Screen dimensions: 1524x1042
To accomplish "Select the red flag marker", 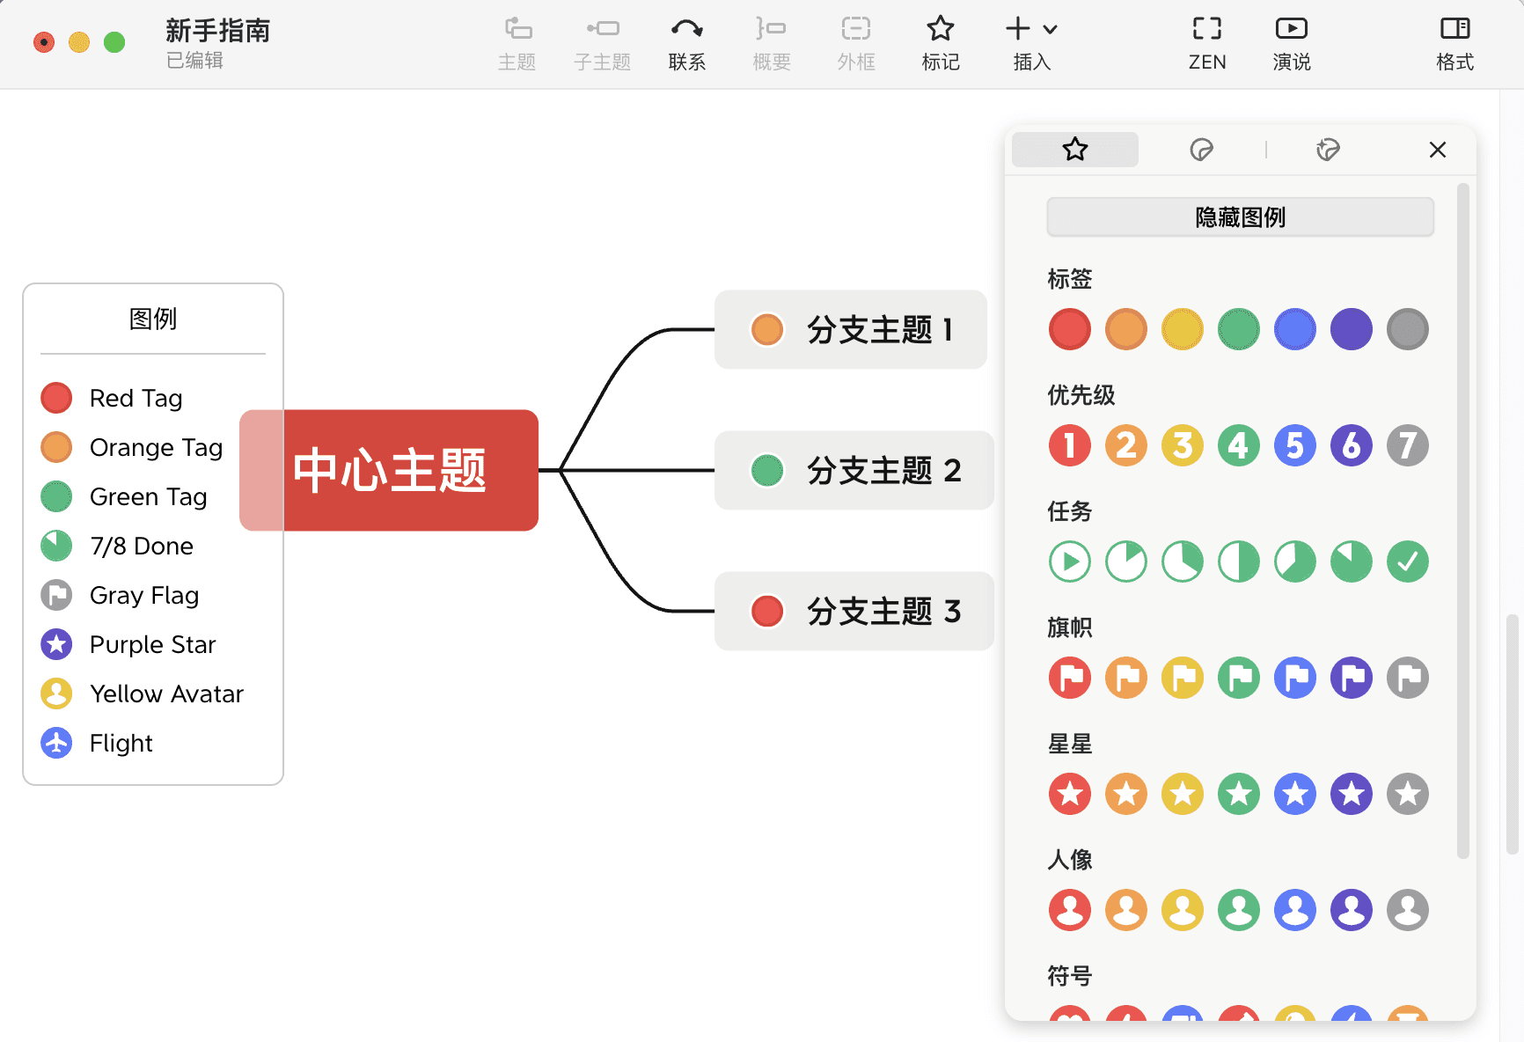I will point(1069,678).
